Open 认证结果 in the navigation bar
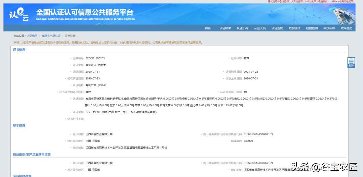 tap(225, 28)
